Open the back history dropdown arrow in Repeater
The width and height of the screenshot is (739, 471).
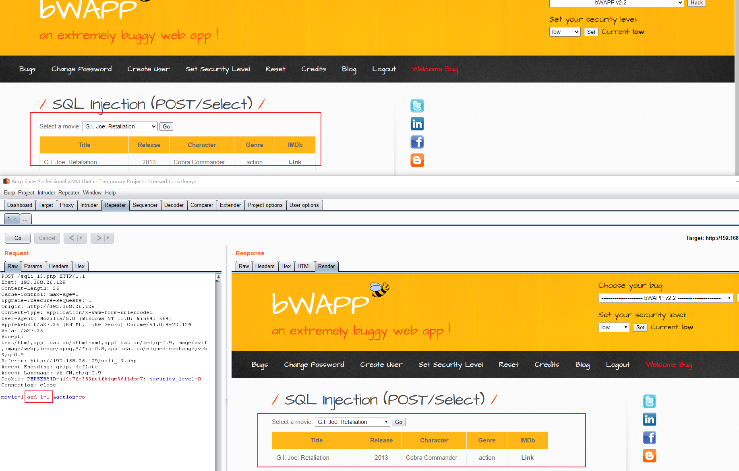pyautogui.click(x=81, y=238)
